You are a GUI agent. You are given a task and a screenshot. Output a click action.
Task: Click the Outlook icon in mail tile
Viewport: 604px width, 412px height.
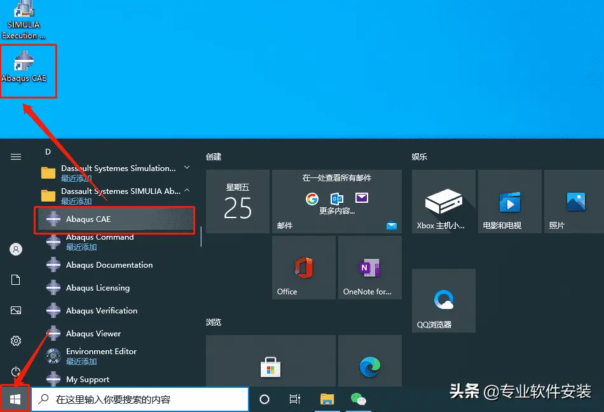[x=337, y=198]
